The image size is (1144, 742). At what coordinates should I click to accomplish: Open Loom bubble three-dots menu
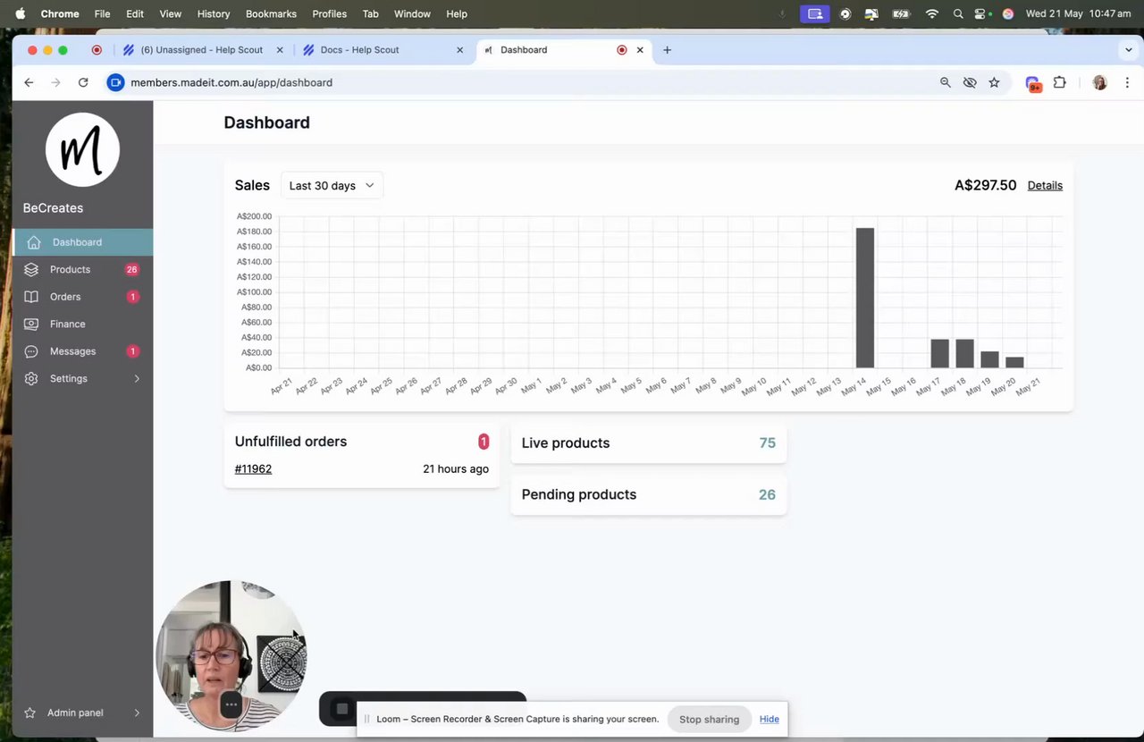click(231, 704)
